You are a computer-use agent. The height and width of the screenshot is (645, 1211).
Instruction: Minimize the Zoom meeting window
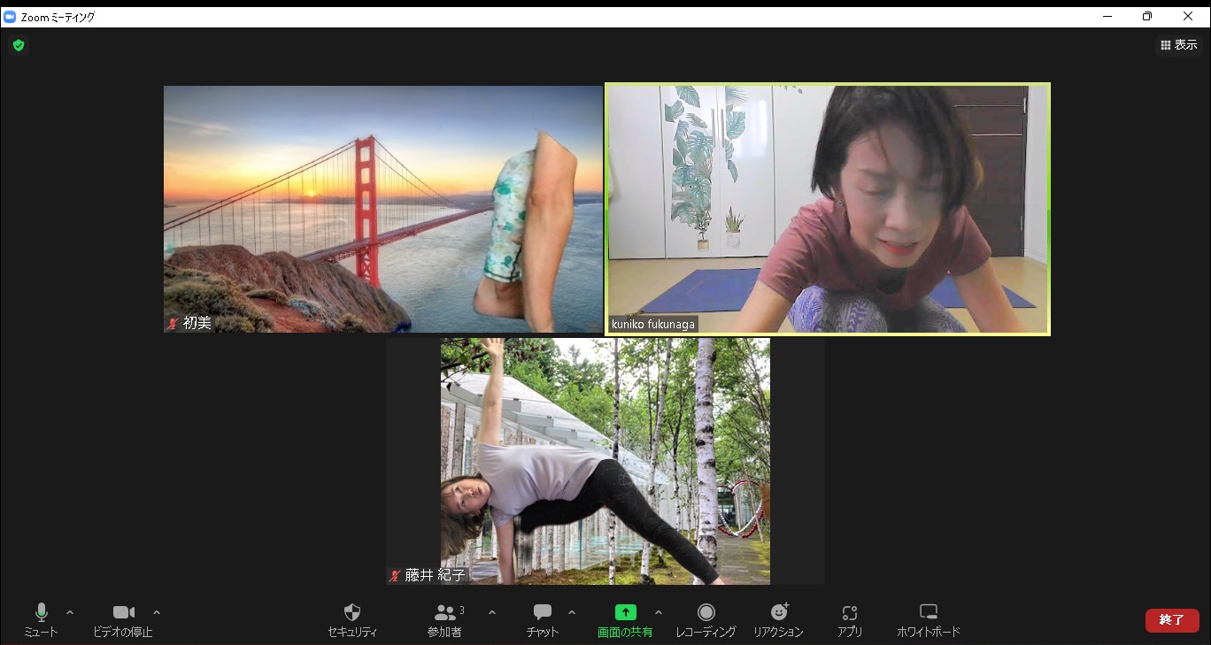(x=1107, y=16)
